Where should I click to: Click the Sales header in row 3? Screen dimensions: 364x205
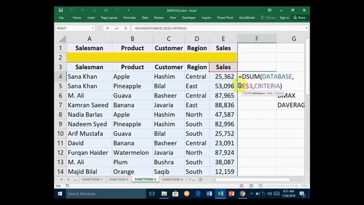pyautogui.click(x=223, y=67)
